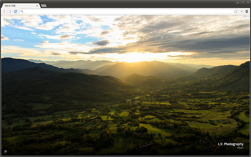Viewport: 251px width, 157px height.
Task: Click the forward navigation arrow
Action: point(10,11)
